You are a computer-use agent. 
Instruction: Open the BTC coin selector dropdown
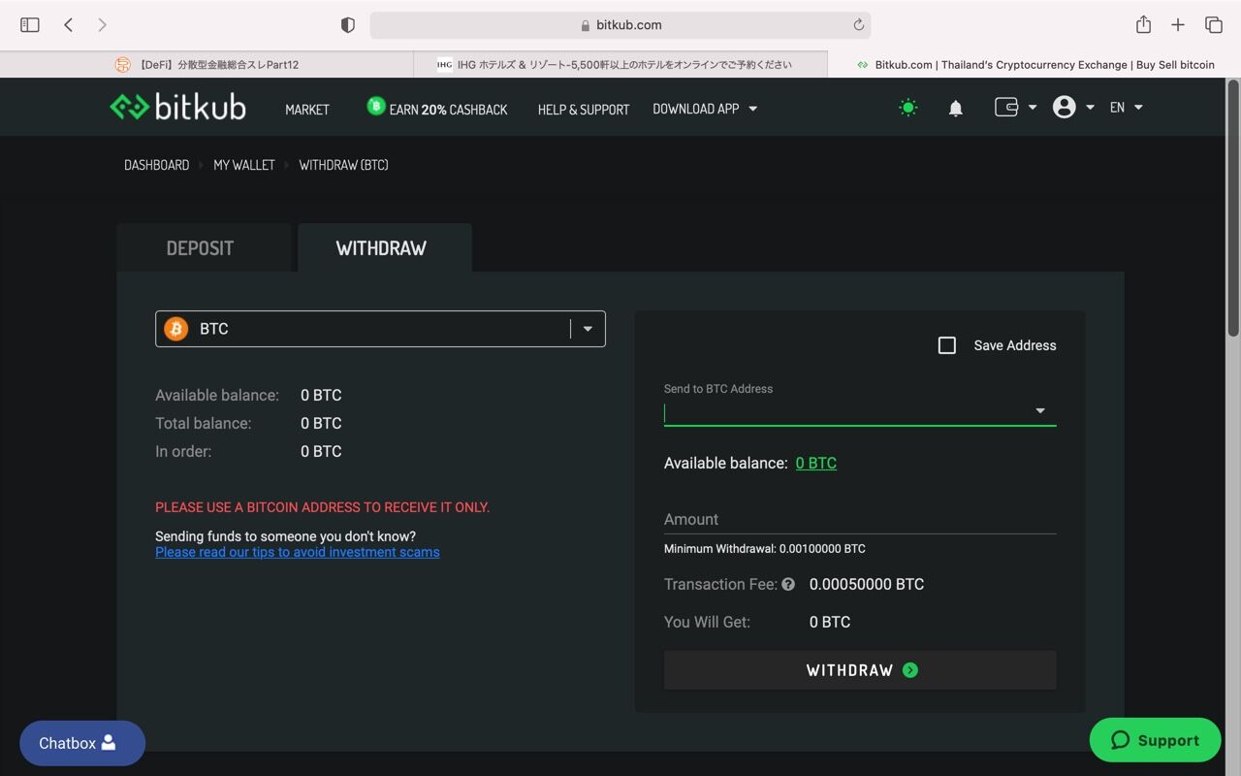coord(380,329)
